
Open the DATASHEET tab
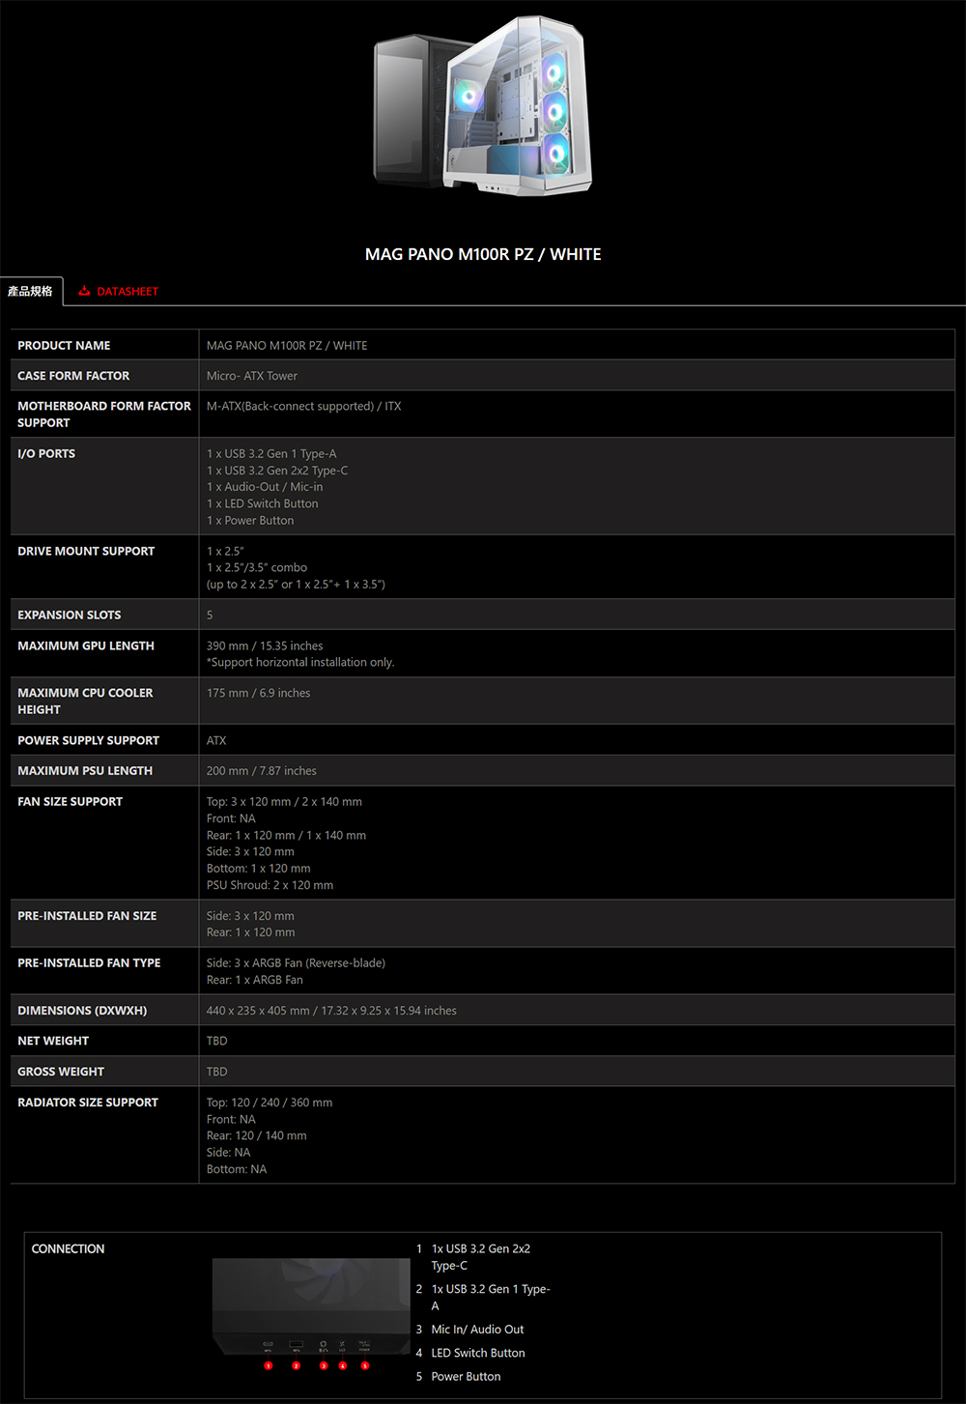pos(118,291)
